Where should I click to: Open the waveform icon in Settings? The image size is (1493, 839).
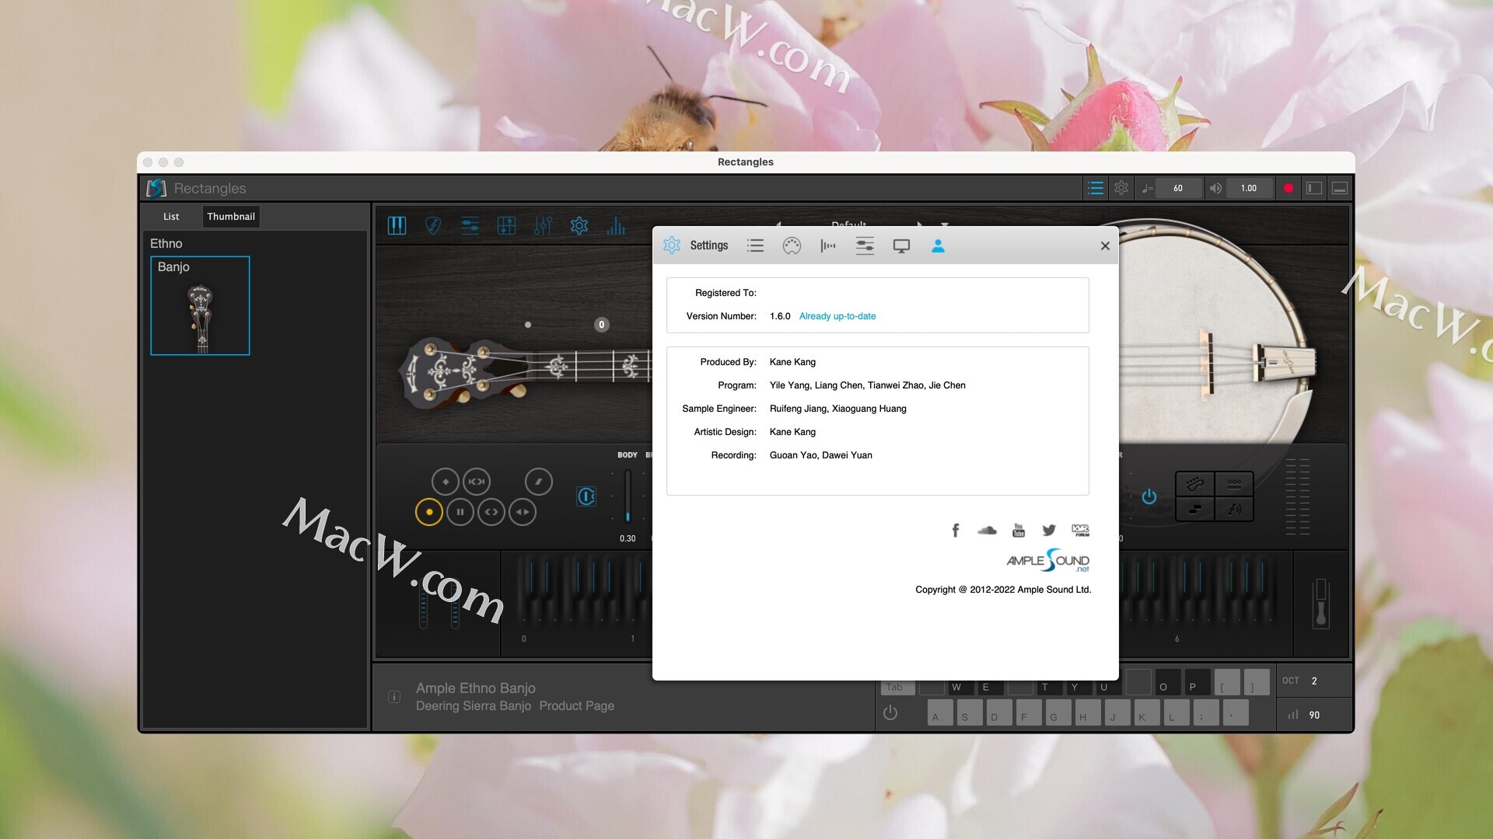(828, 245)
